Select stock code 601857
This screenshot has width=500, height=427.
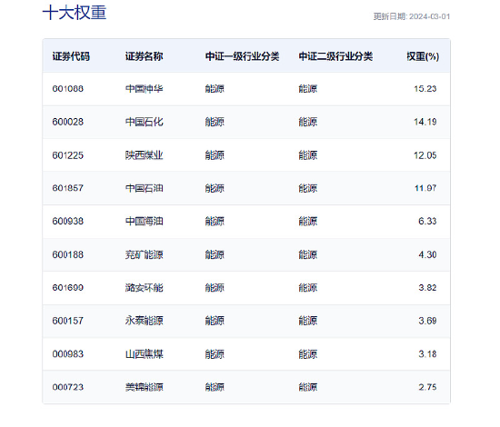pos(68,188)
